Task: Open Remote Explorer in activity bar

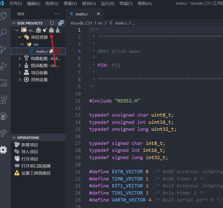Action: pyautogui.click(x=3, y=83)
